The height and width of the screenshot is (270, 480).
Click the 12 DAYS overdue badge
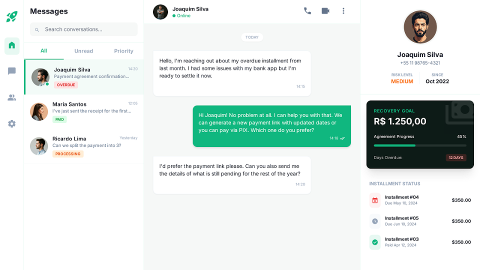coord(456,157)
